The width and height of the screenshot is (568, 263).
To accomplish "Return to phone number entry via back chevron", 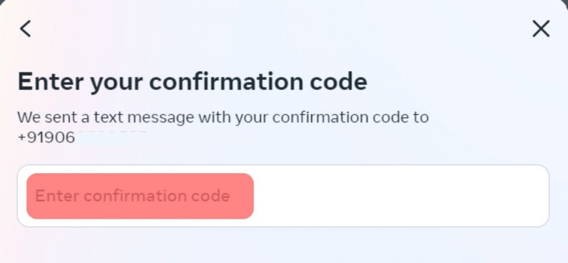I will click(26, 29).
